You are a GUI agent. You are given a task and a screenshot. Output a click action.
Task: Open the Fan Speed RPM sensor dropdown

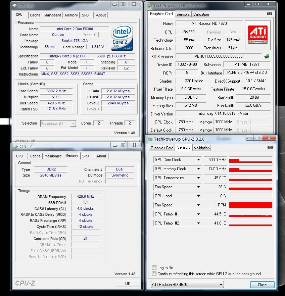click(198, 205)
